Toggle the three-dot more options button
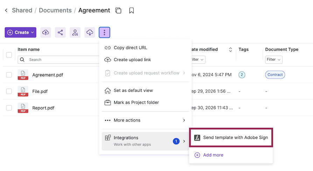Screen dimensions: 313x171 point(104,32)
